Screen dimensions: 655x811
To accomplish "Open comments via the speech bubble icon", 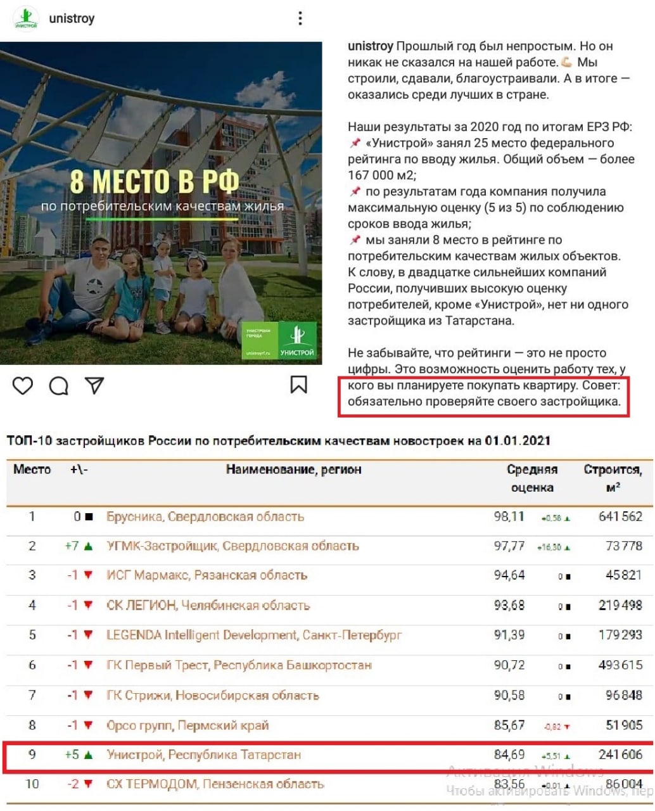I will (59, 385).
